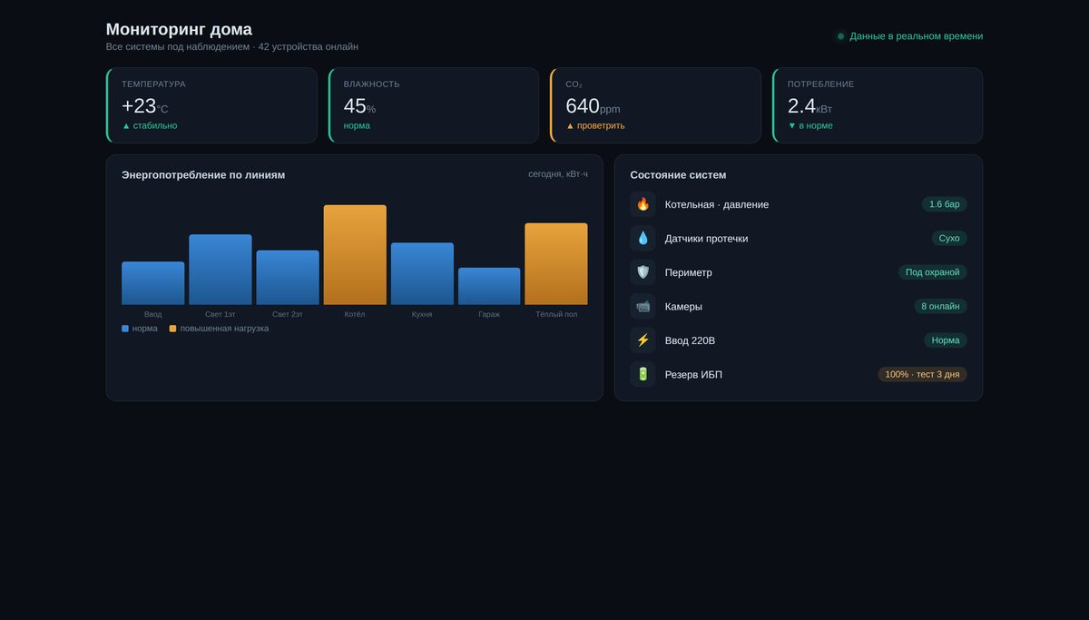1089x620 pixels.
Task: Click the 'Датчики протечки' row label
Action: [707, 239]
